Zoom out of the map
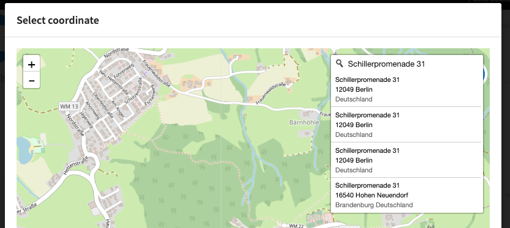This screenshot has height=228, width=510. click(x=31, y=81)
